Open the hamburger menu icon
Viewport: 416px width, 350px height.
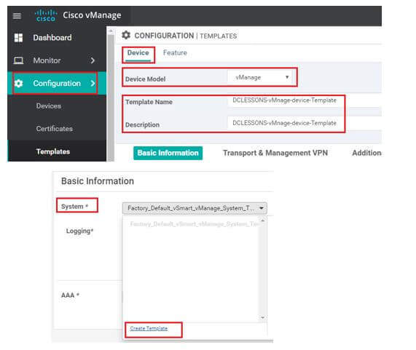pyautogui.click(x=17, y=16)
